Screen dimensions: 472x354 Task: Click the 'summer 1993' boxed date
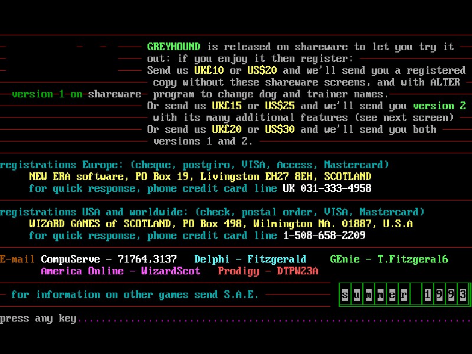coord(405,294)
